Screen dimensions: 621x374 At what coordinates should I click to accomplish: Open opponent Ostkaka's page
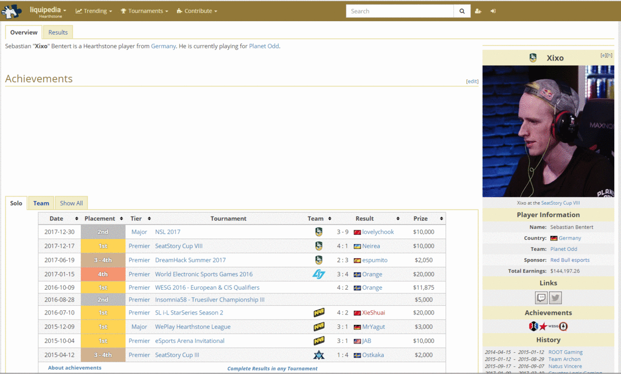373,355
